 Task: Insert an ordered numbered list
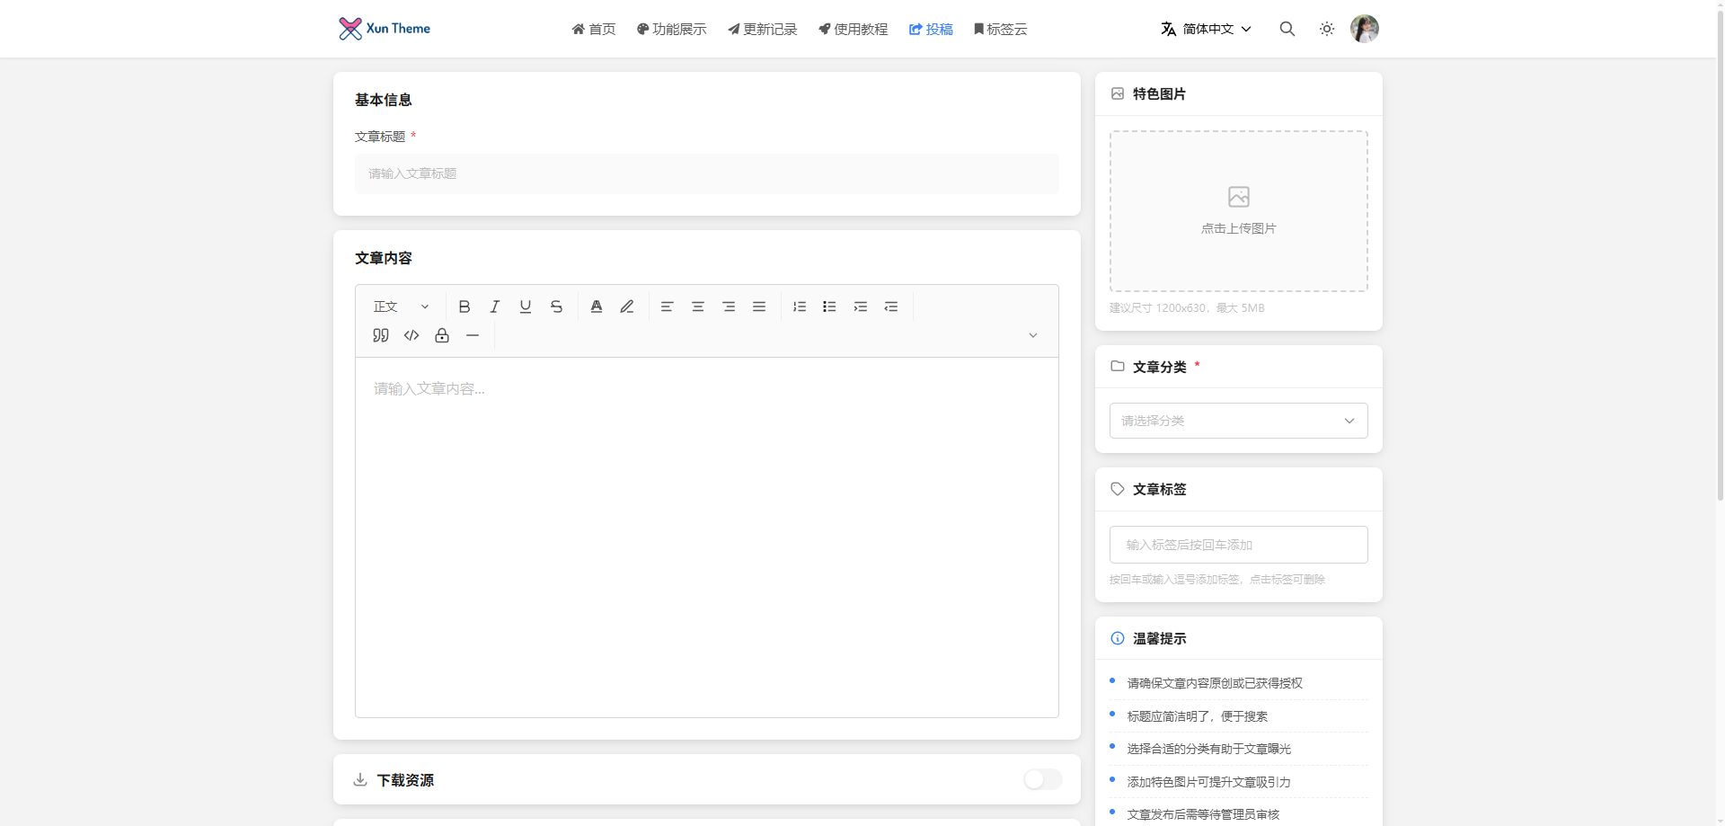pos(799,306)
